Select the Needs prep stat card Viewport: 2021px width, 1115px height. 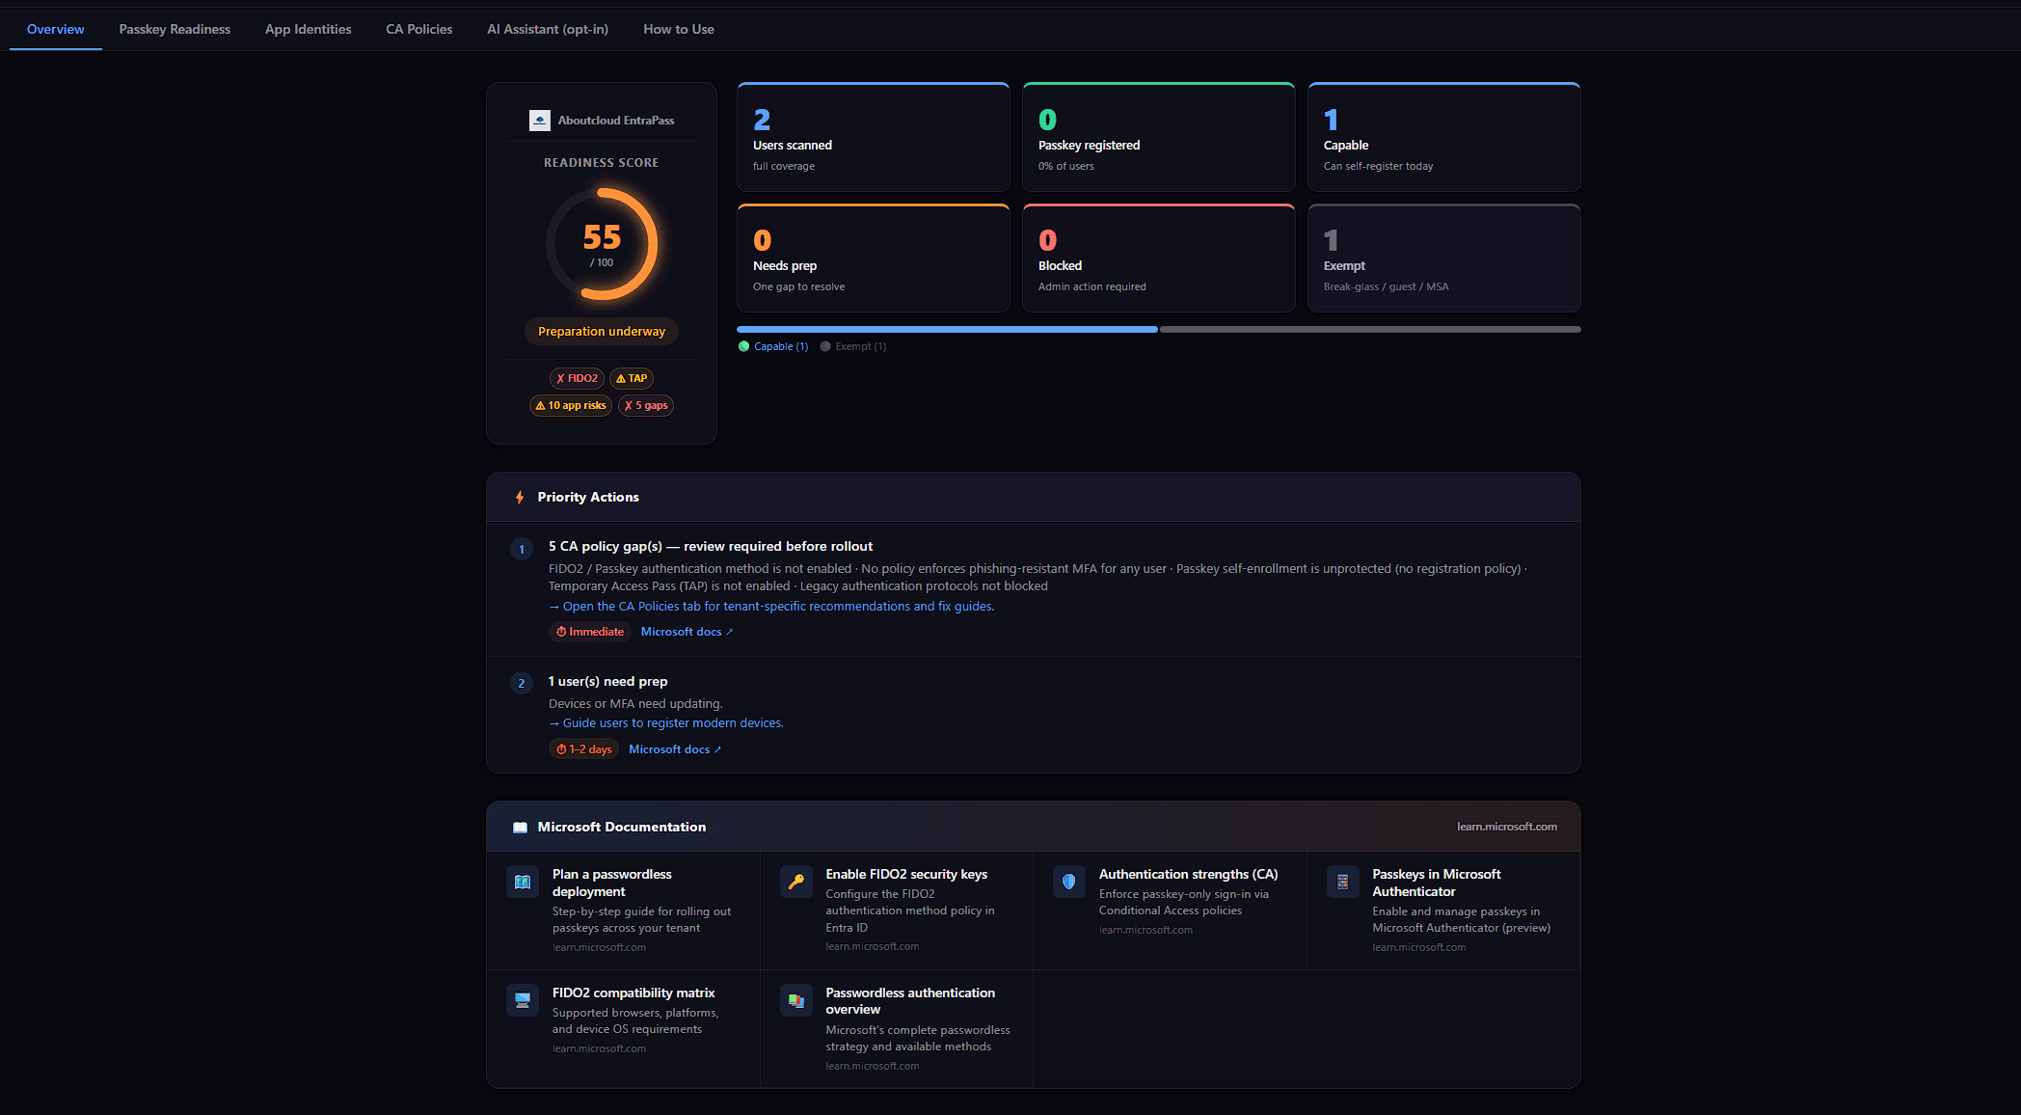click(x=874, y=258)
